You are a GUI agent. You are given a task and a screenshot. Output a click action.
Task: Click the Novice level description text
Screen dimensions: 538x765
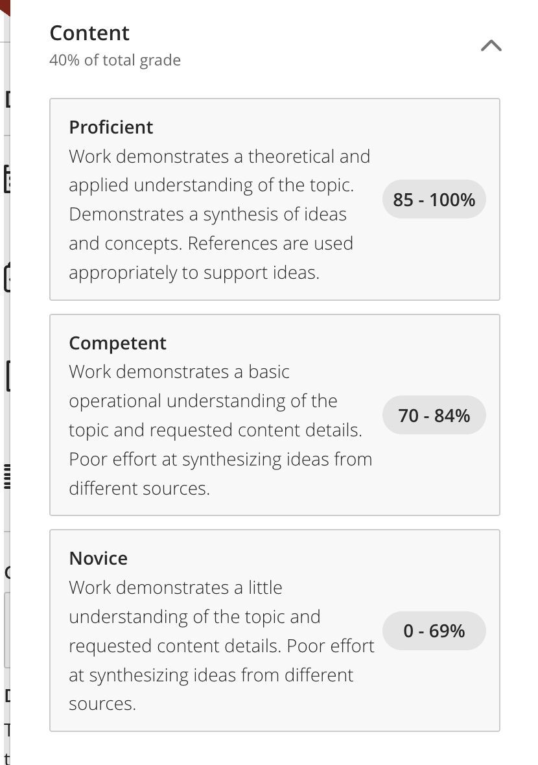(222, 646)
